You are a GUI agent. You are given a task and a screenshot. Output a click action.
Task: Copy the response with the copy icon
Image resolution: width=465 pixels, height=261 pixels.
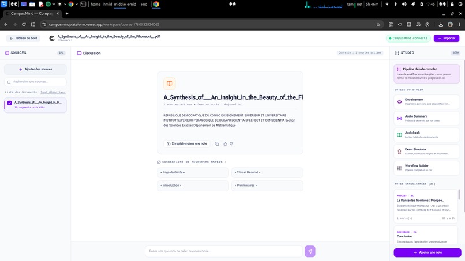pos(217,143)
